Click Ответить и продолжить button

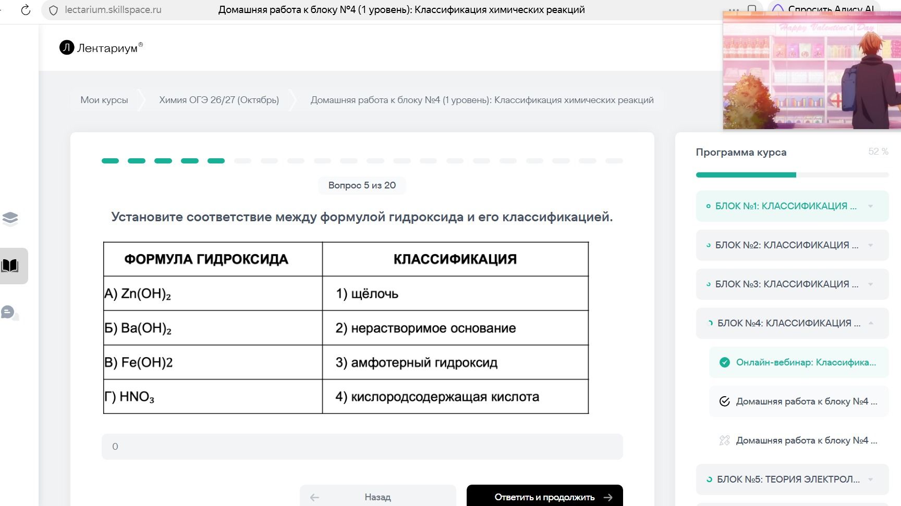tap(545, 496)
